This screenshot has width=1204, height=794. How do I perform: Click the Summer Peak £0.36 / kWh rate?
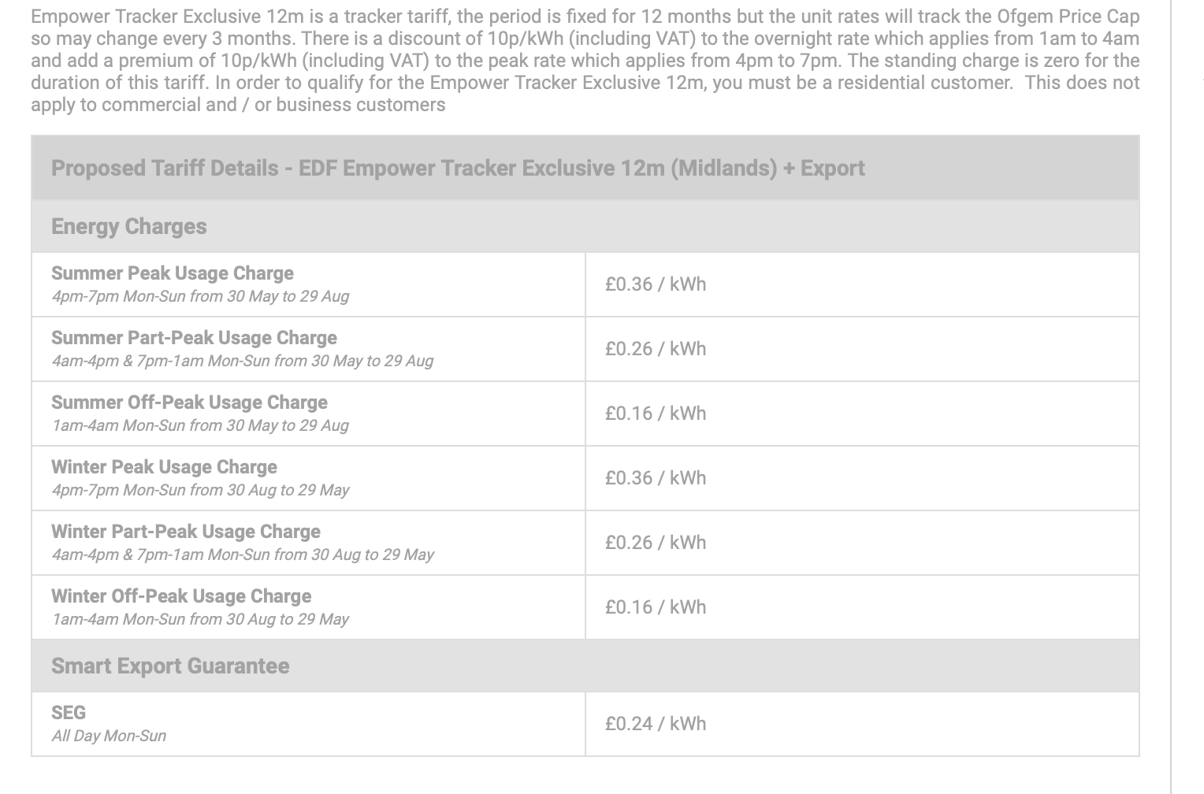pos(656,284)
